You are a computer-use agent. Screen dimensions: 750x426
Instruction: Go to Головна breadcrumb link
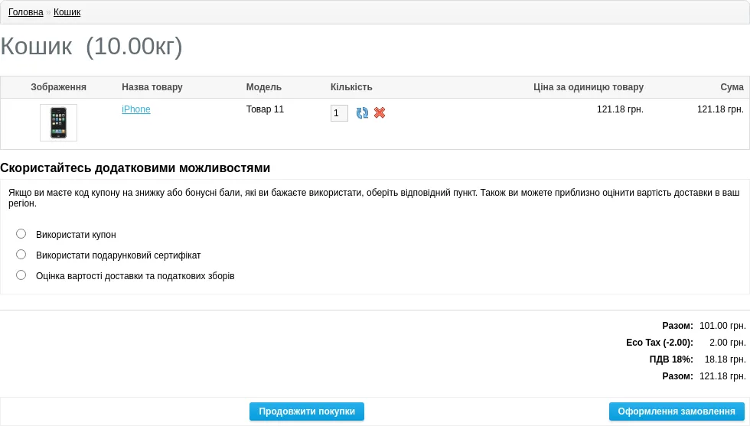pos(26,12)
